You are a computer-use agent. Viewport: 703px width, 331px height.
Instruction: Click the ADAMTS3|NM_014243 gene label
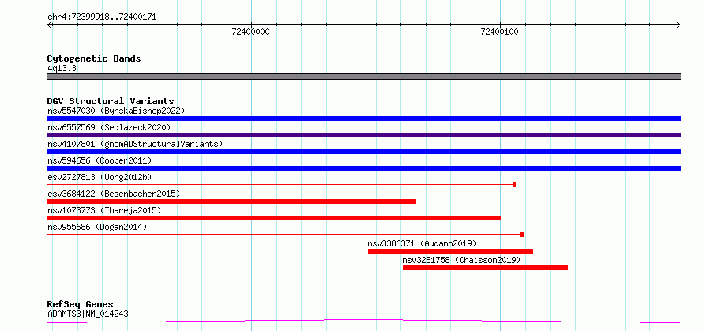[x=88, y=314]
